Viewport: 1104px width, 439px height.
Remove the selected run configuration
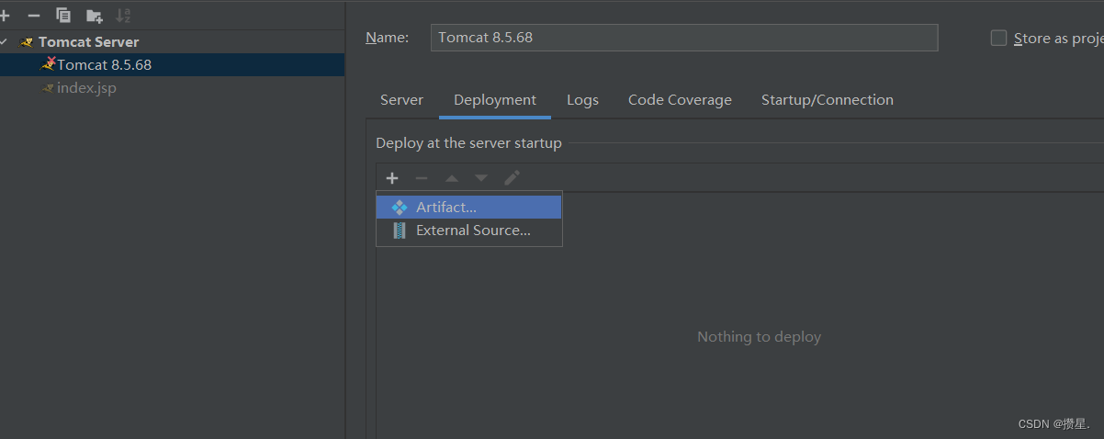(34, 15)
